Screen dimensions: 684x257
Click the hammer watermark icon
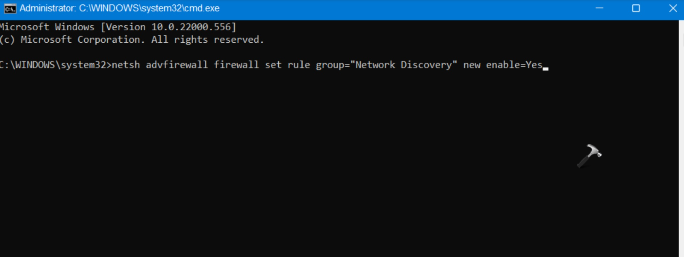pos(589,155)
